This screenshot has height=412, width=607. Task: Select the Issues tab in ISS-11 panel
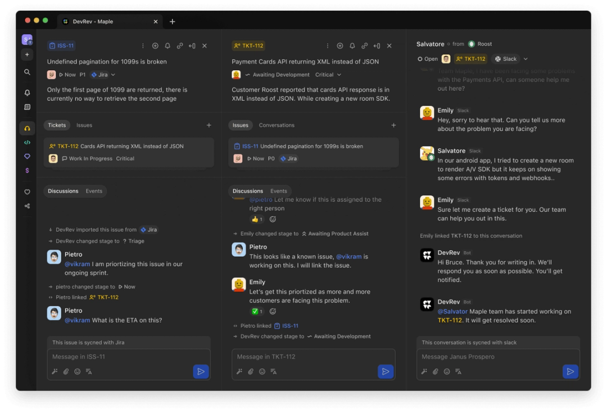pyautogui.click(x=84, y=125)
